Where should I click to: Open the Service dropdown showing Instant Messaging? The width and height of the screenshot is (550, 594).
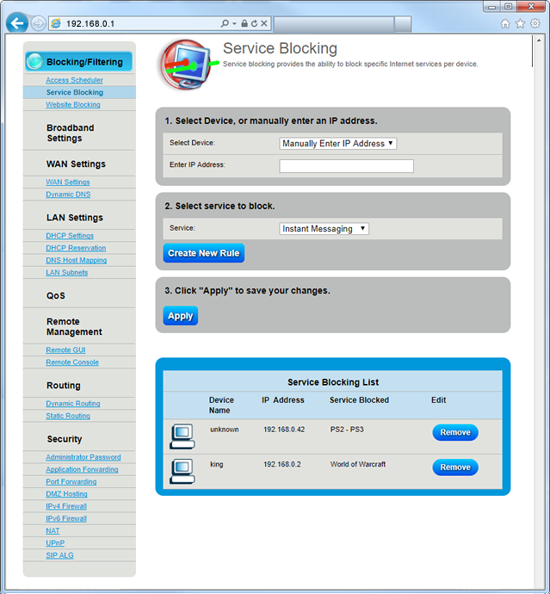click(324, 229)
